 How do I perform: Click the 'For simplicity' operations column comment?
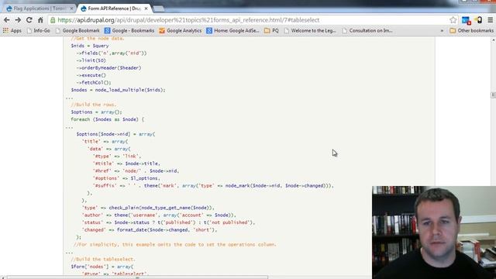pos(175,245)
